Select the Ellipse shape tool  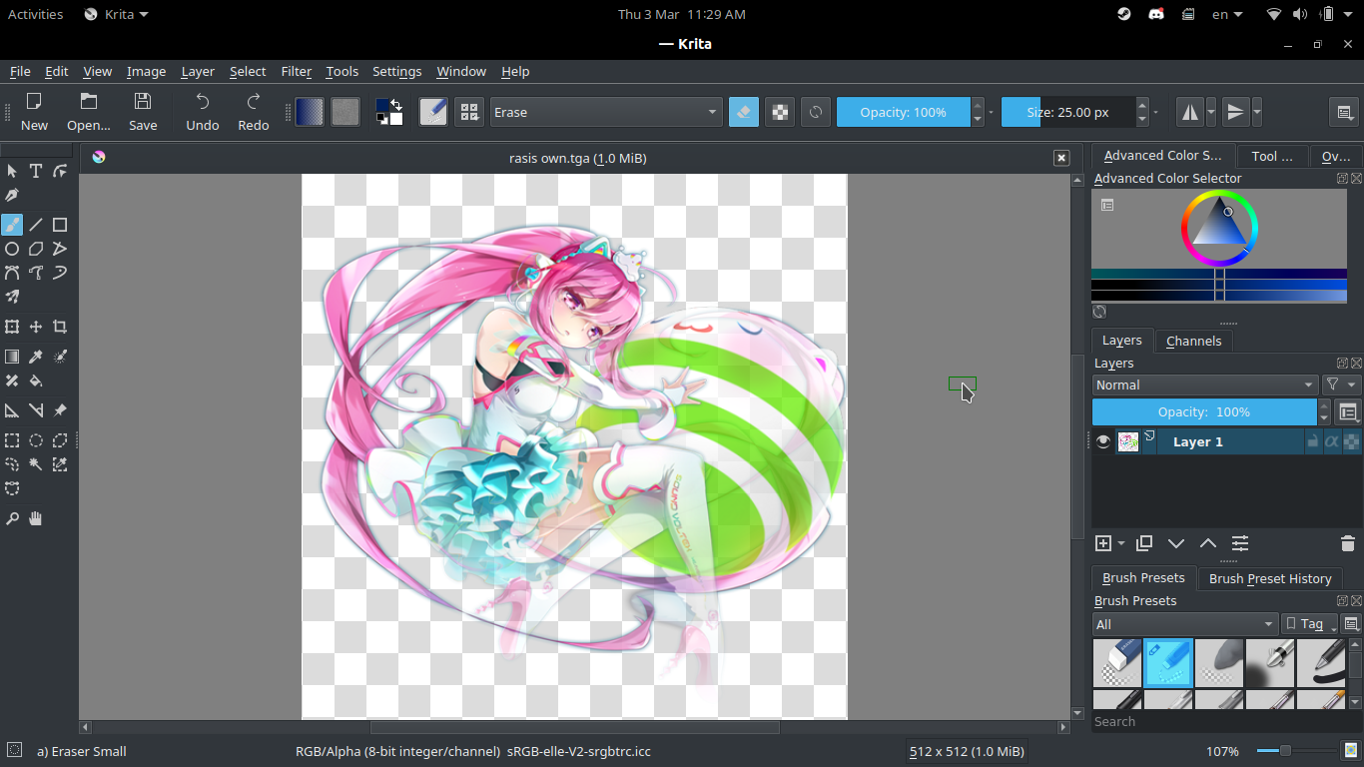coord(12,249)
